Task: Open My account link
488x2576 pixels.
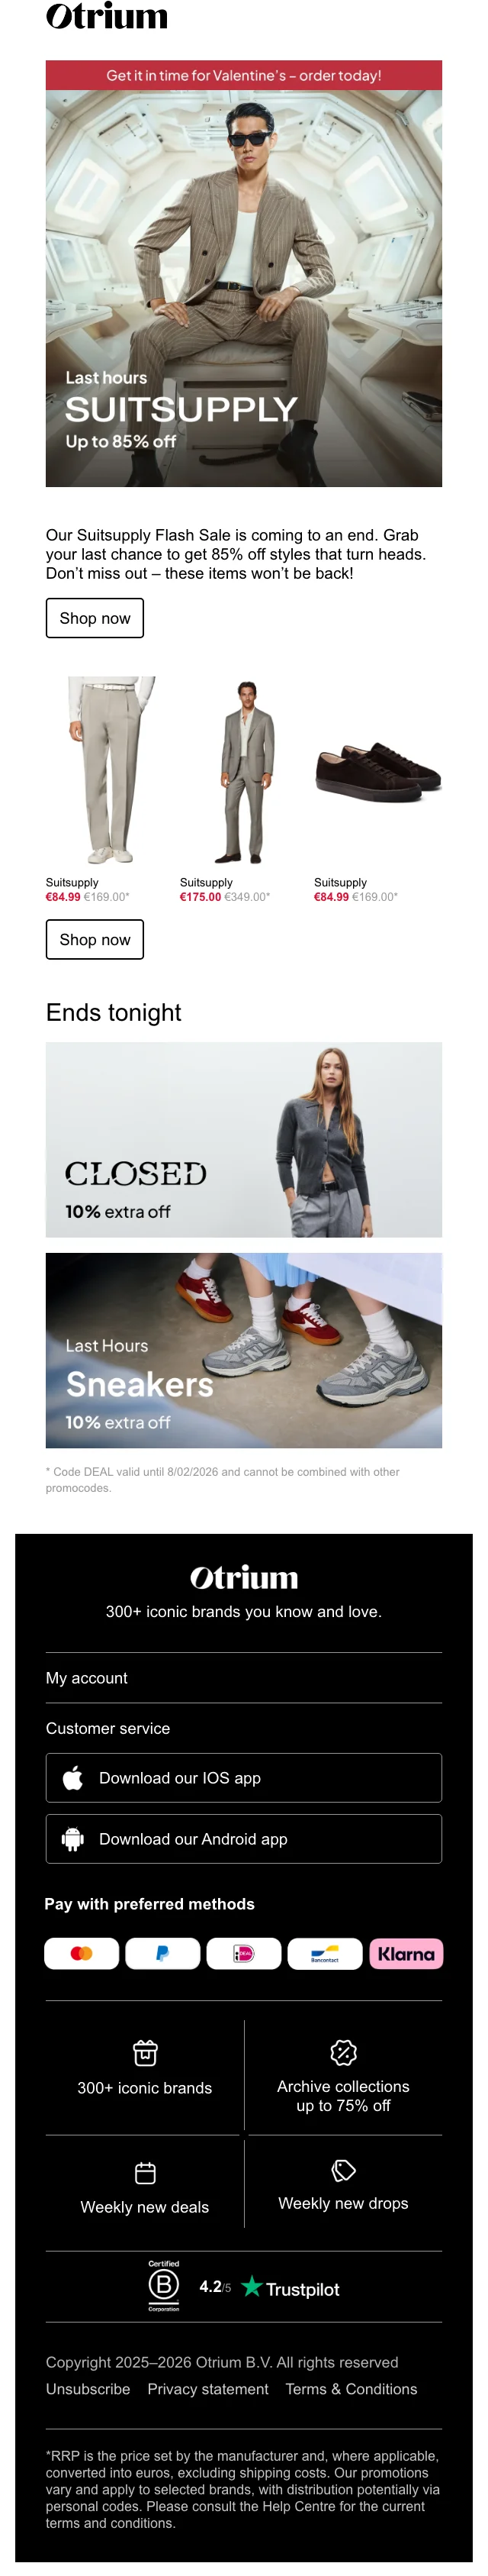Action: click(x=87, y=1677)
